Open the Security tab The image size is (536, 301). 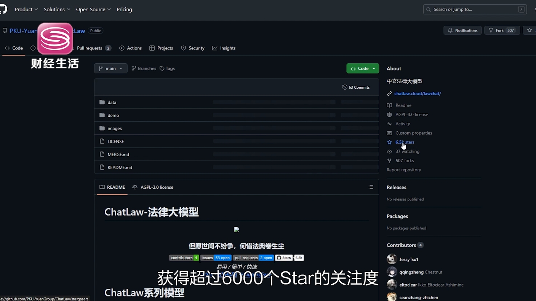[x=193, y=48]
